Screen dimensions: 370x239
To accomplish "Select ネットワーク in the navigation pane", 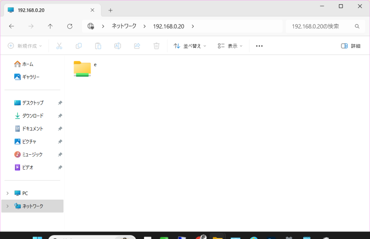I will click(x=32, y=206).
